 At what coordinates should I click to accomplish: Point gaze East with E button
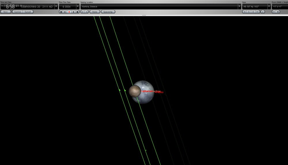[253, 12]
